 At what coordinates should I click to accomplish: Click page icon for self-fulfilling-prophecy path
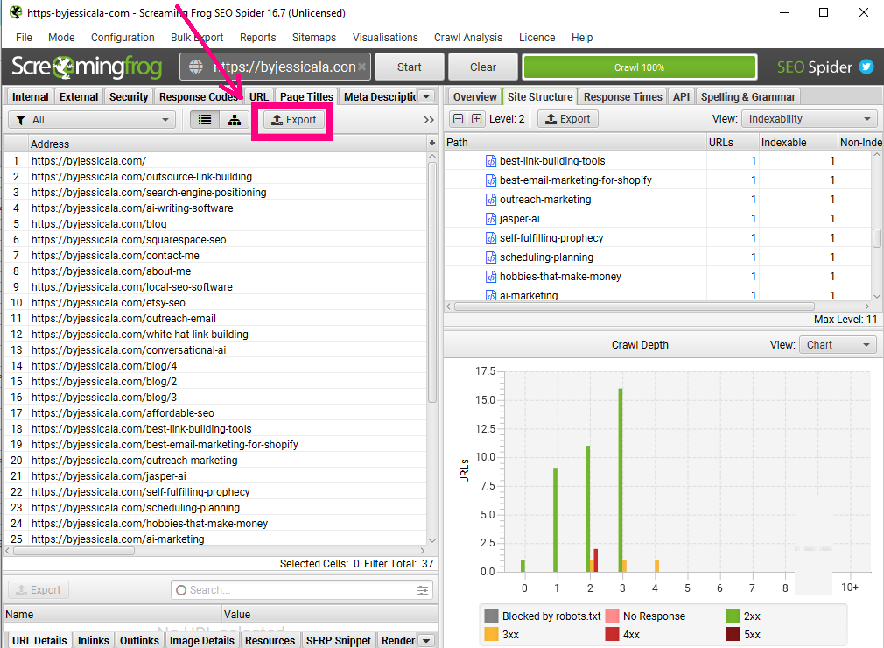(x=491, y=238)
